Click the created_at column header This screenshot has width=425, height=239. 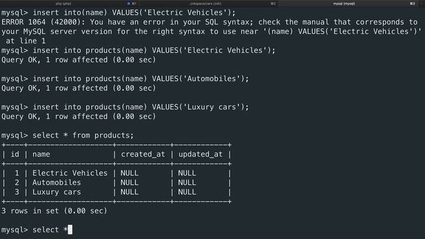click(x=143, y=154)
